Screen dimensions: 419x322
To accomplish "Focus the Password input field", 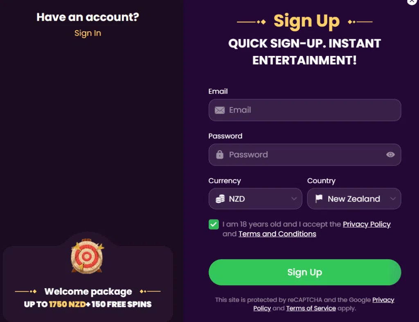I will coord(304,155).
